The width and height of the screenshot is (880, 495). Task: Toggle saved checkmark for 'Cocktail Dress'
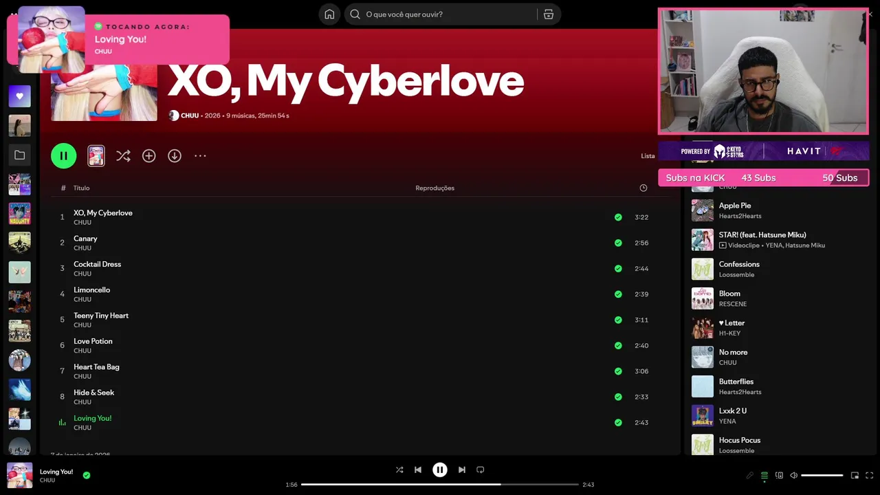pos(618,269)
